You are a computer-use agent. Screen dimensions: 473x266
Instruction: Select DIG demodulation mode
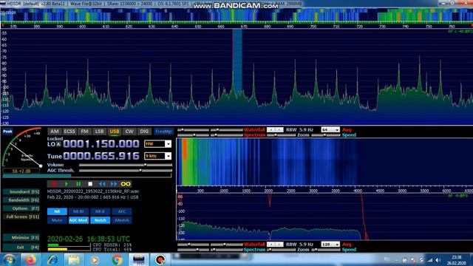[144, 132]
